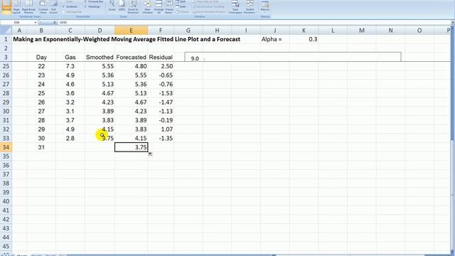Open Custom Views
Image resolution: width=455 pixels, height=256 pixels.
[x=43, y=7]
